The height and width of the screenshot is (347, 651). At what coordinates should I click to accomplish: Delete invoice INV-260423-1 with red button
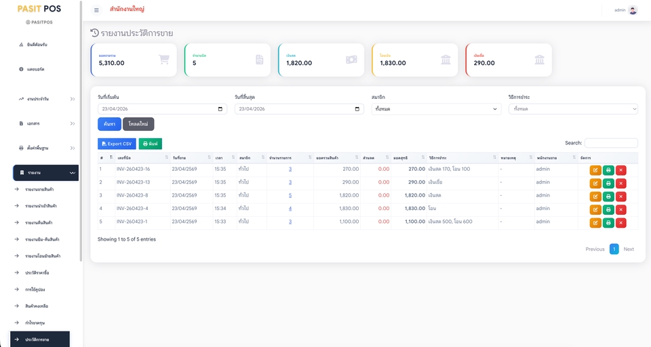620,223
